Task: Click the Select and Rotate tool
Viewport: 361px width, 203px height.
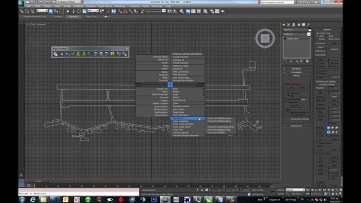Action: click(79, 11)
